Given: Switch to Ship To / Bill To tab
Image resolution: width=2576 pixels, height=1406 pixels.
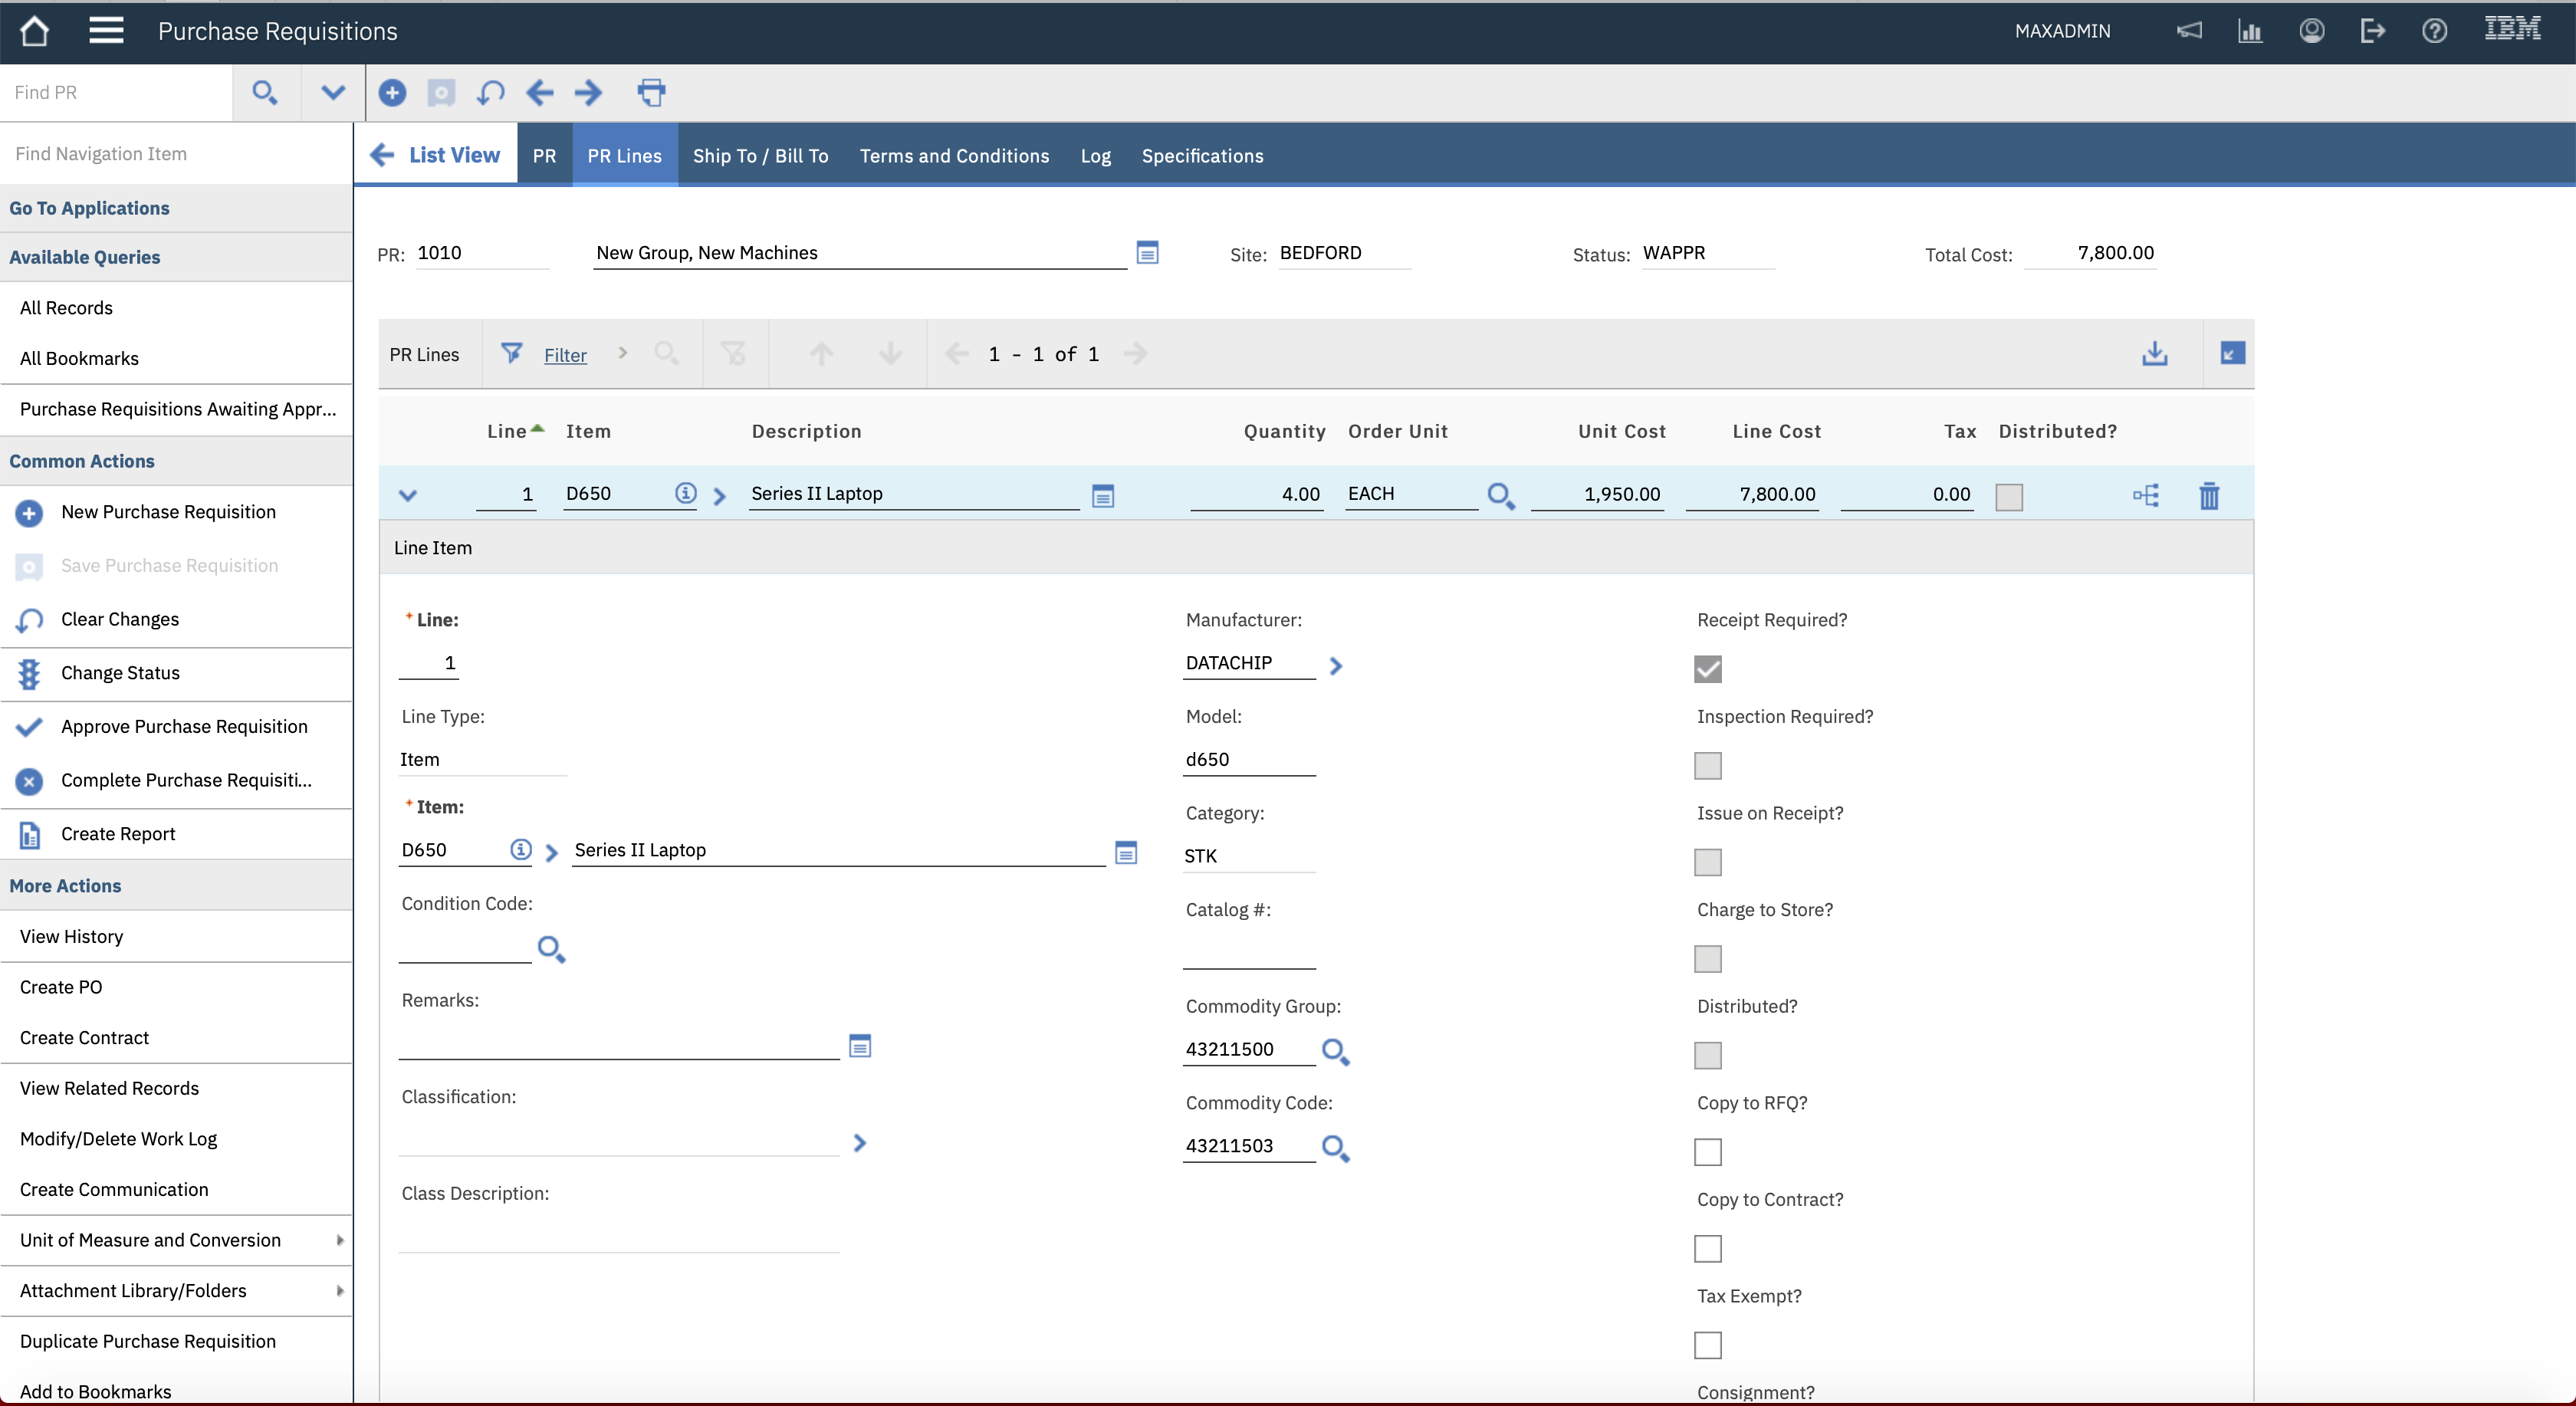Looking at the screenshot, I should 760,156.
